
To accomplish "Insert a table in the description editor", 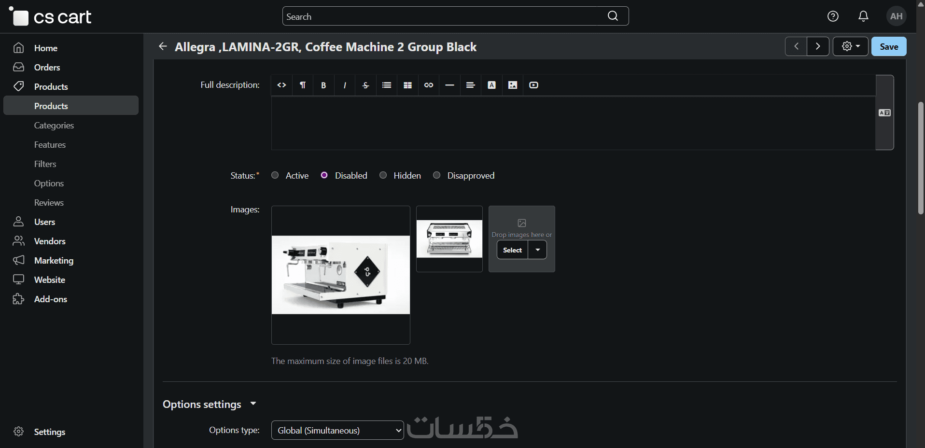I will 407,85.
